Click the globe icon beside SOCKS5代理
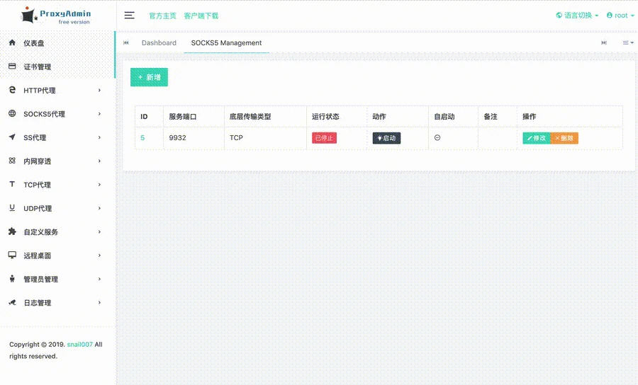 pyautogui.click(x=12, y=114)
